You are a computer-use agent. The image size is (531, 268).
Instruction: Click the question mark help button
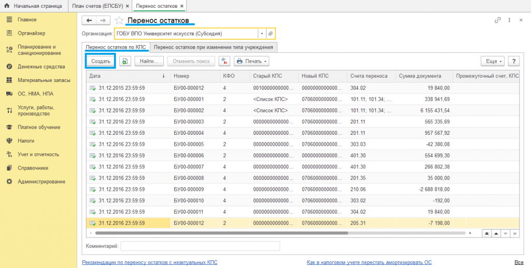513,61
